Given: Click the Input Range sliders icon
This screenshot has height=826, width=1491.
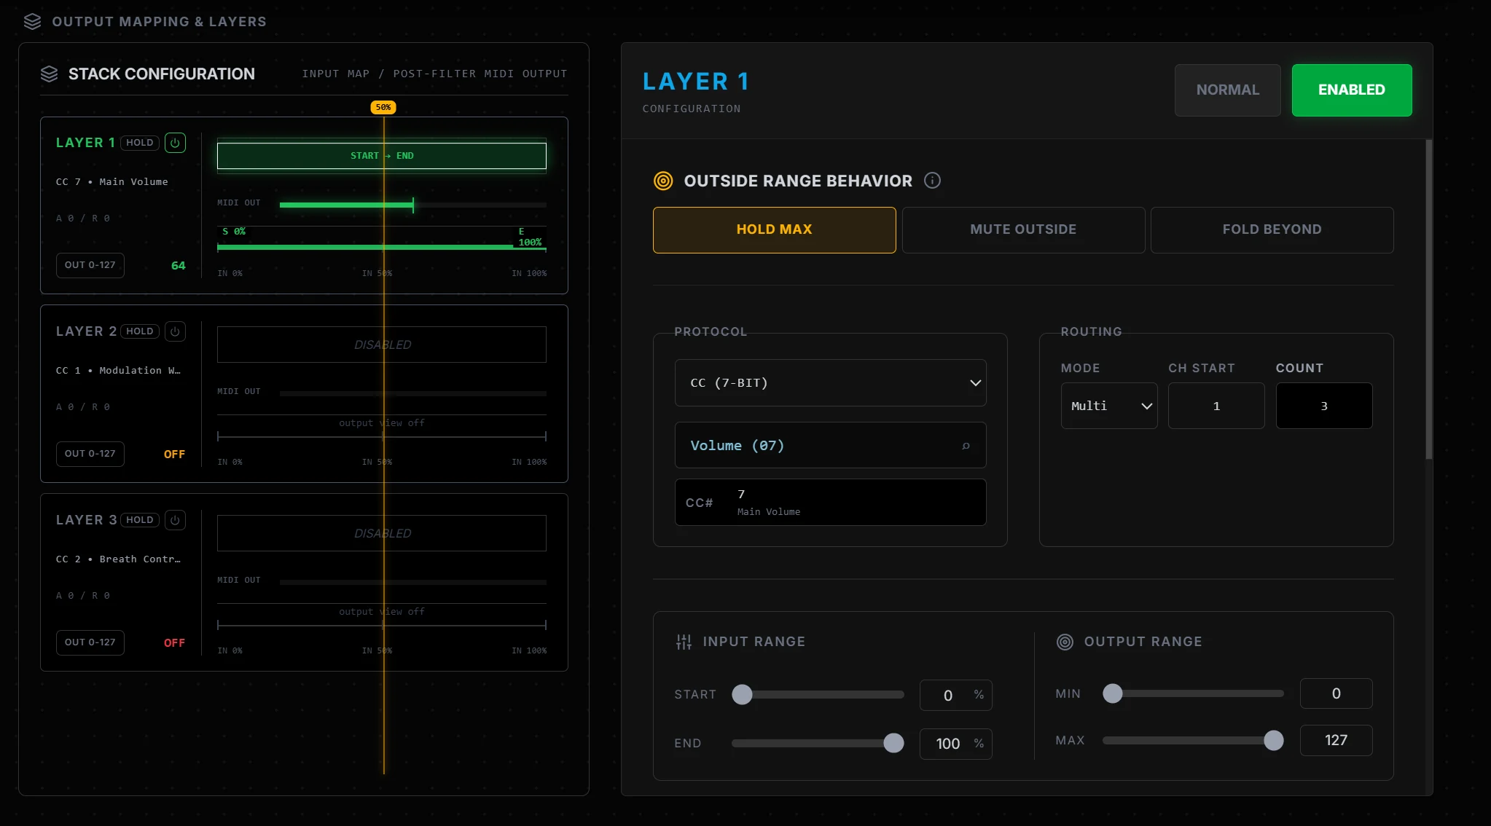Looking at the screenshot, I should (684, 642).
